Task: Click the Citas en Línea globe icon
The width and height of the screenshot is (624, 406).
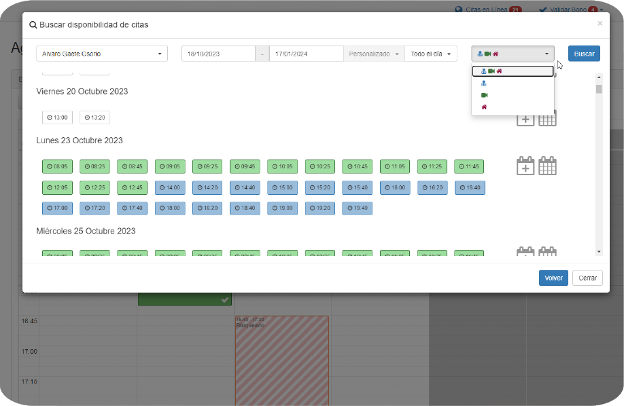Action: coord(459,10)
